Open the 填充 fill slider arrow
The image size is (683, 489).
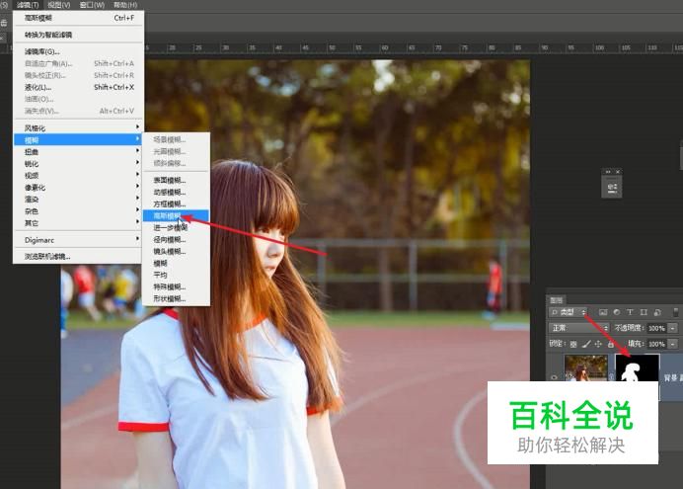tap(673, 344)
